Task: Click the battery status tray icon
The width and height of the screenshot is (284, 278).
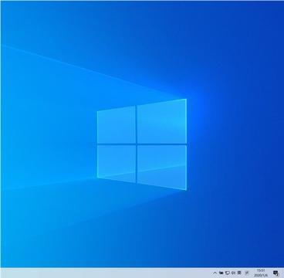Action: click(x=221, y=273)
